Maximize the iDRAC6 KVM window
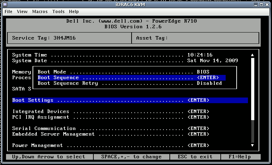The height and width of the screenshot is (165, 272). [261, 5]
